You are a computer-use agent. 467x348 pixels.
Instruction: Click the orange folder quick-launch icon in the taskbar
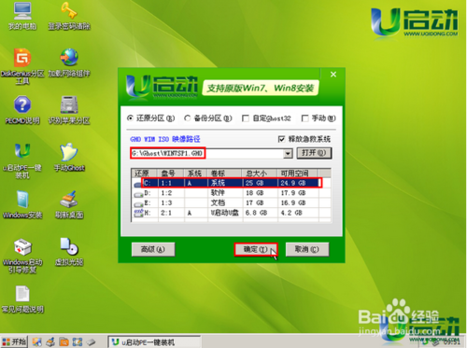[64, 342]
